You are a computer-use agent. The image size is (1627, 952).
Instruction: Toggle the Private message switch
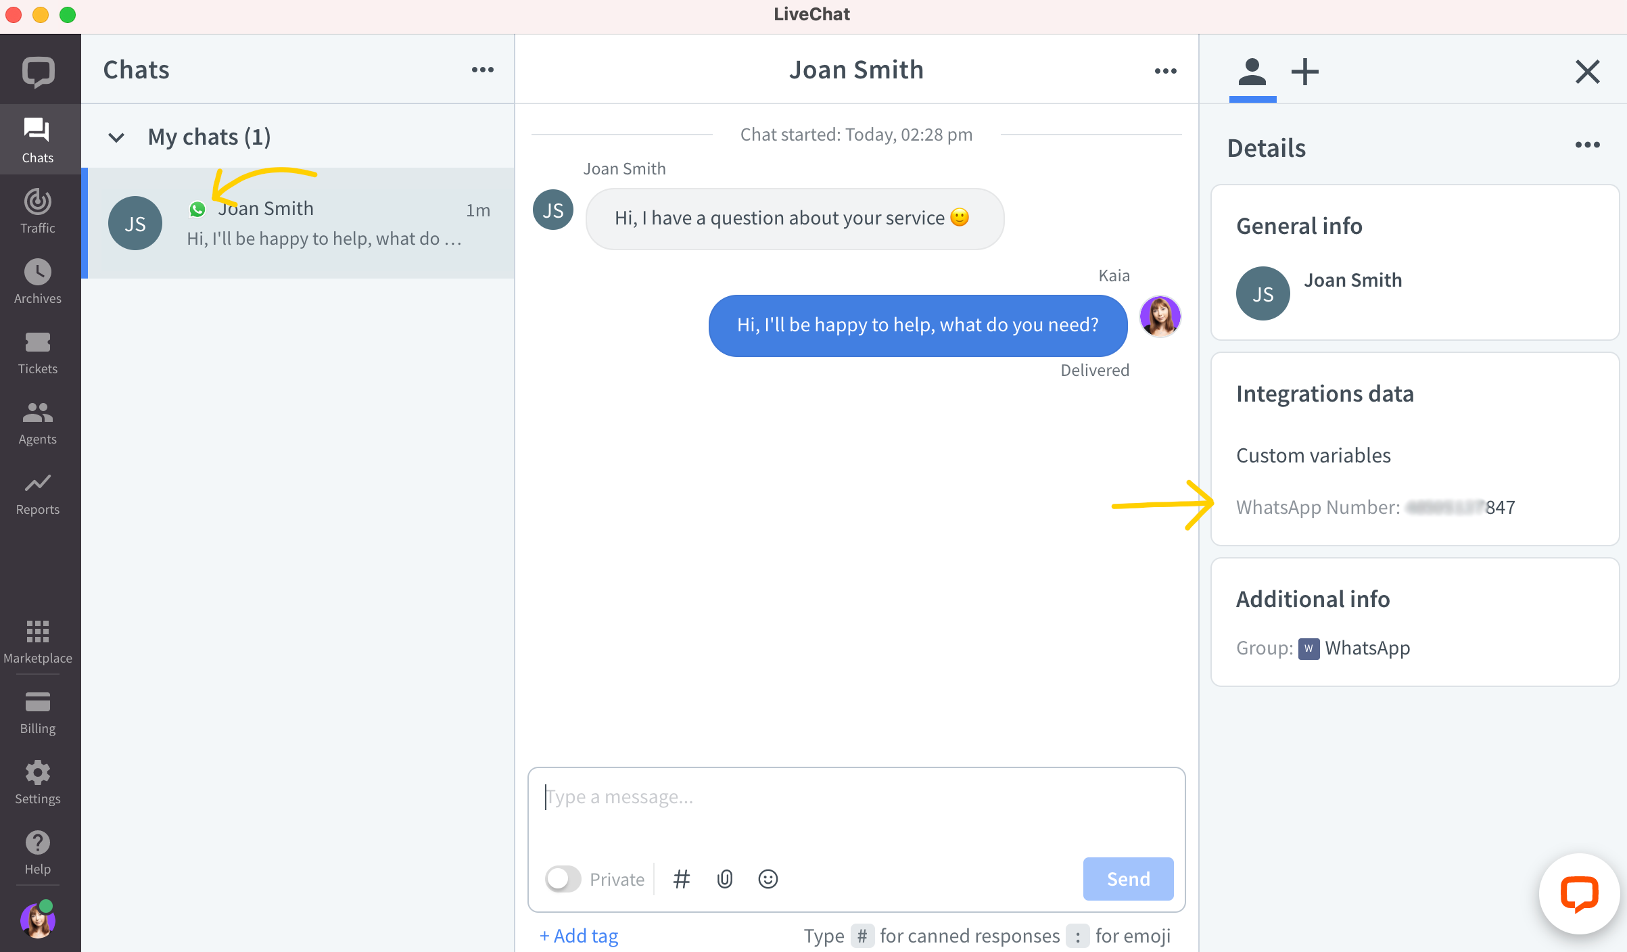click(562, 878)
